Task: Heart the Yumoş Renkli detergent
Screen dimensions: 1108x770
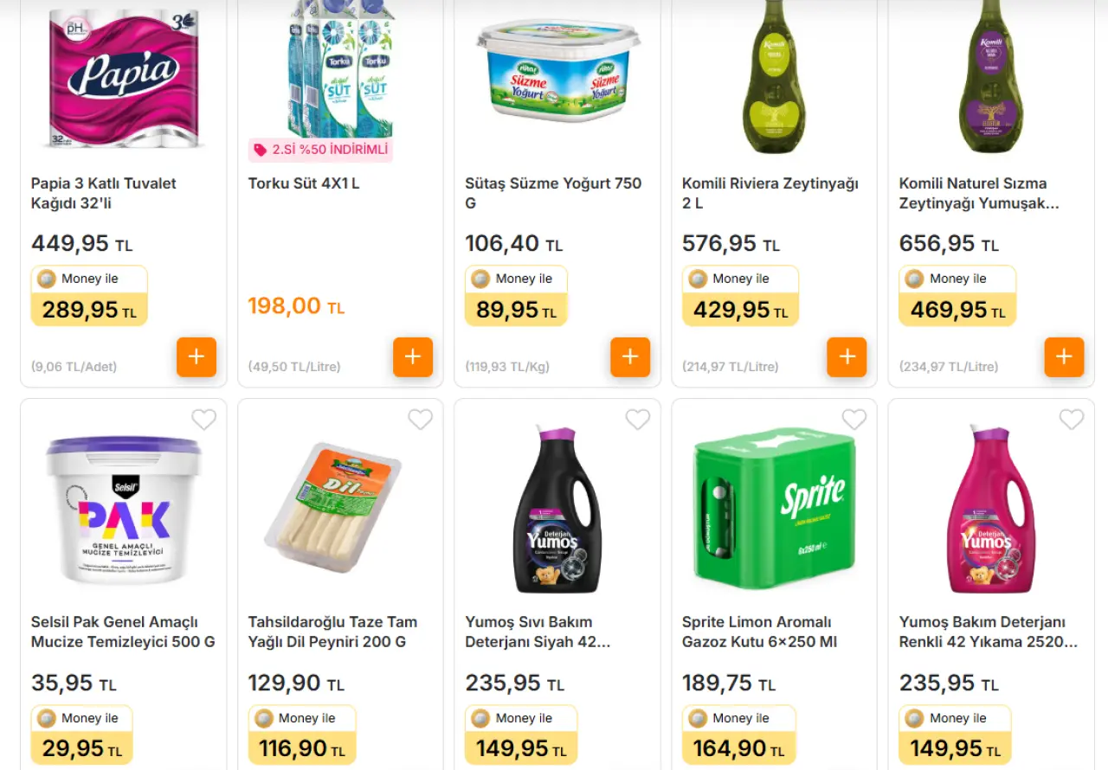Action: pos(1072,420)
